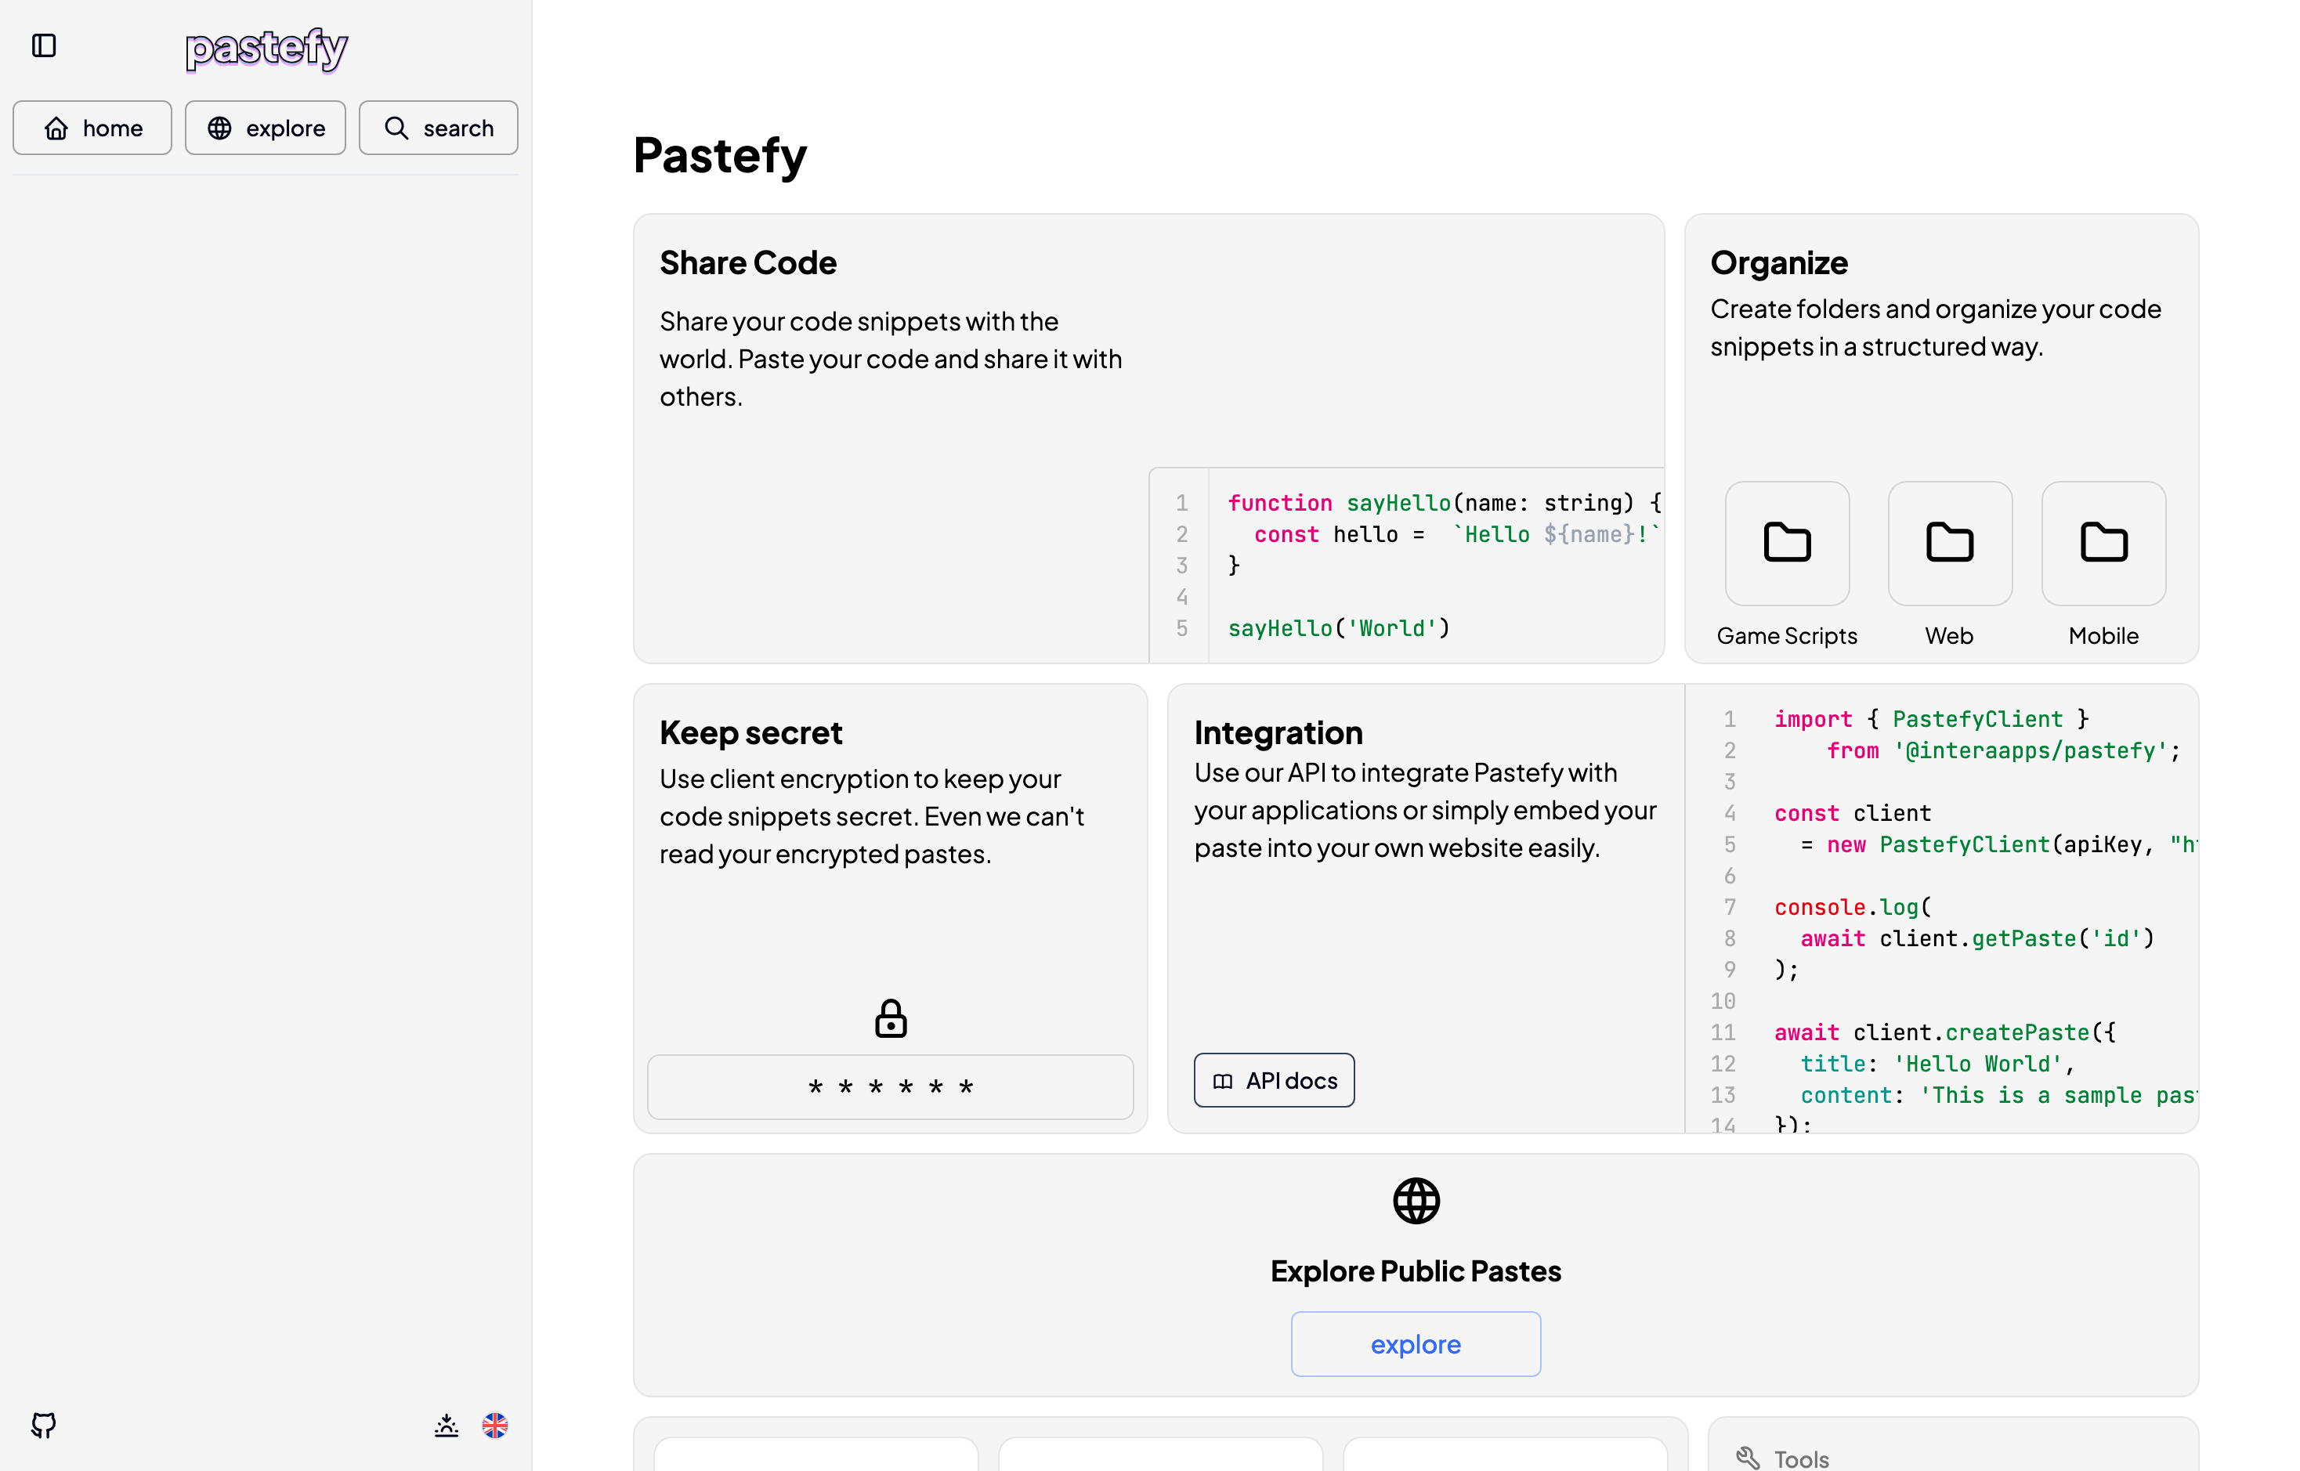Image resolution: width=2300 pixels, height=1471 pixels.
Task: Click the await client.createPaste code line
Action: [1944, 1032]
